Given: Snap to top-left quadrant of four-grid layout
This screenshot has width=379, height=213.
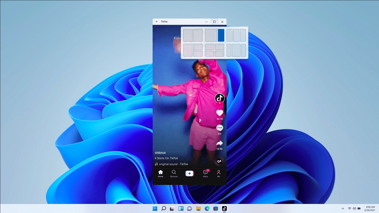Looking at the screenshot, I should point(210,47).
